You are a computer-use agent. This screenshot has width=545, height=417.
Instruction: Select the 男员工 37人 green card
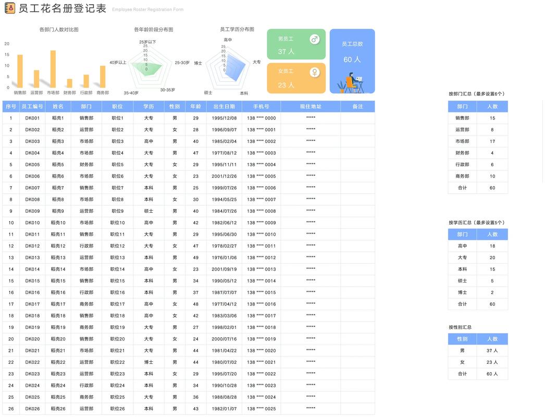[x=296, y=45]
